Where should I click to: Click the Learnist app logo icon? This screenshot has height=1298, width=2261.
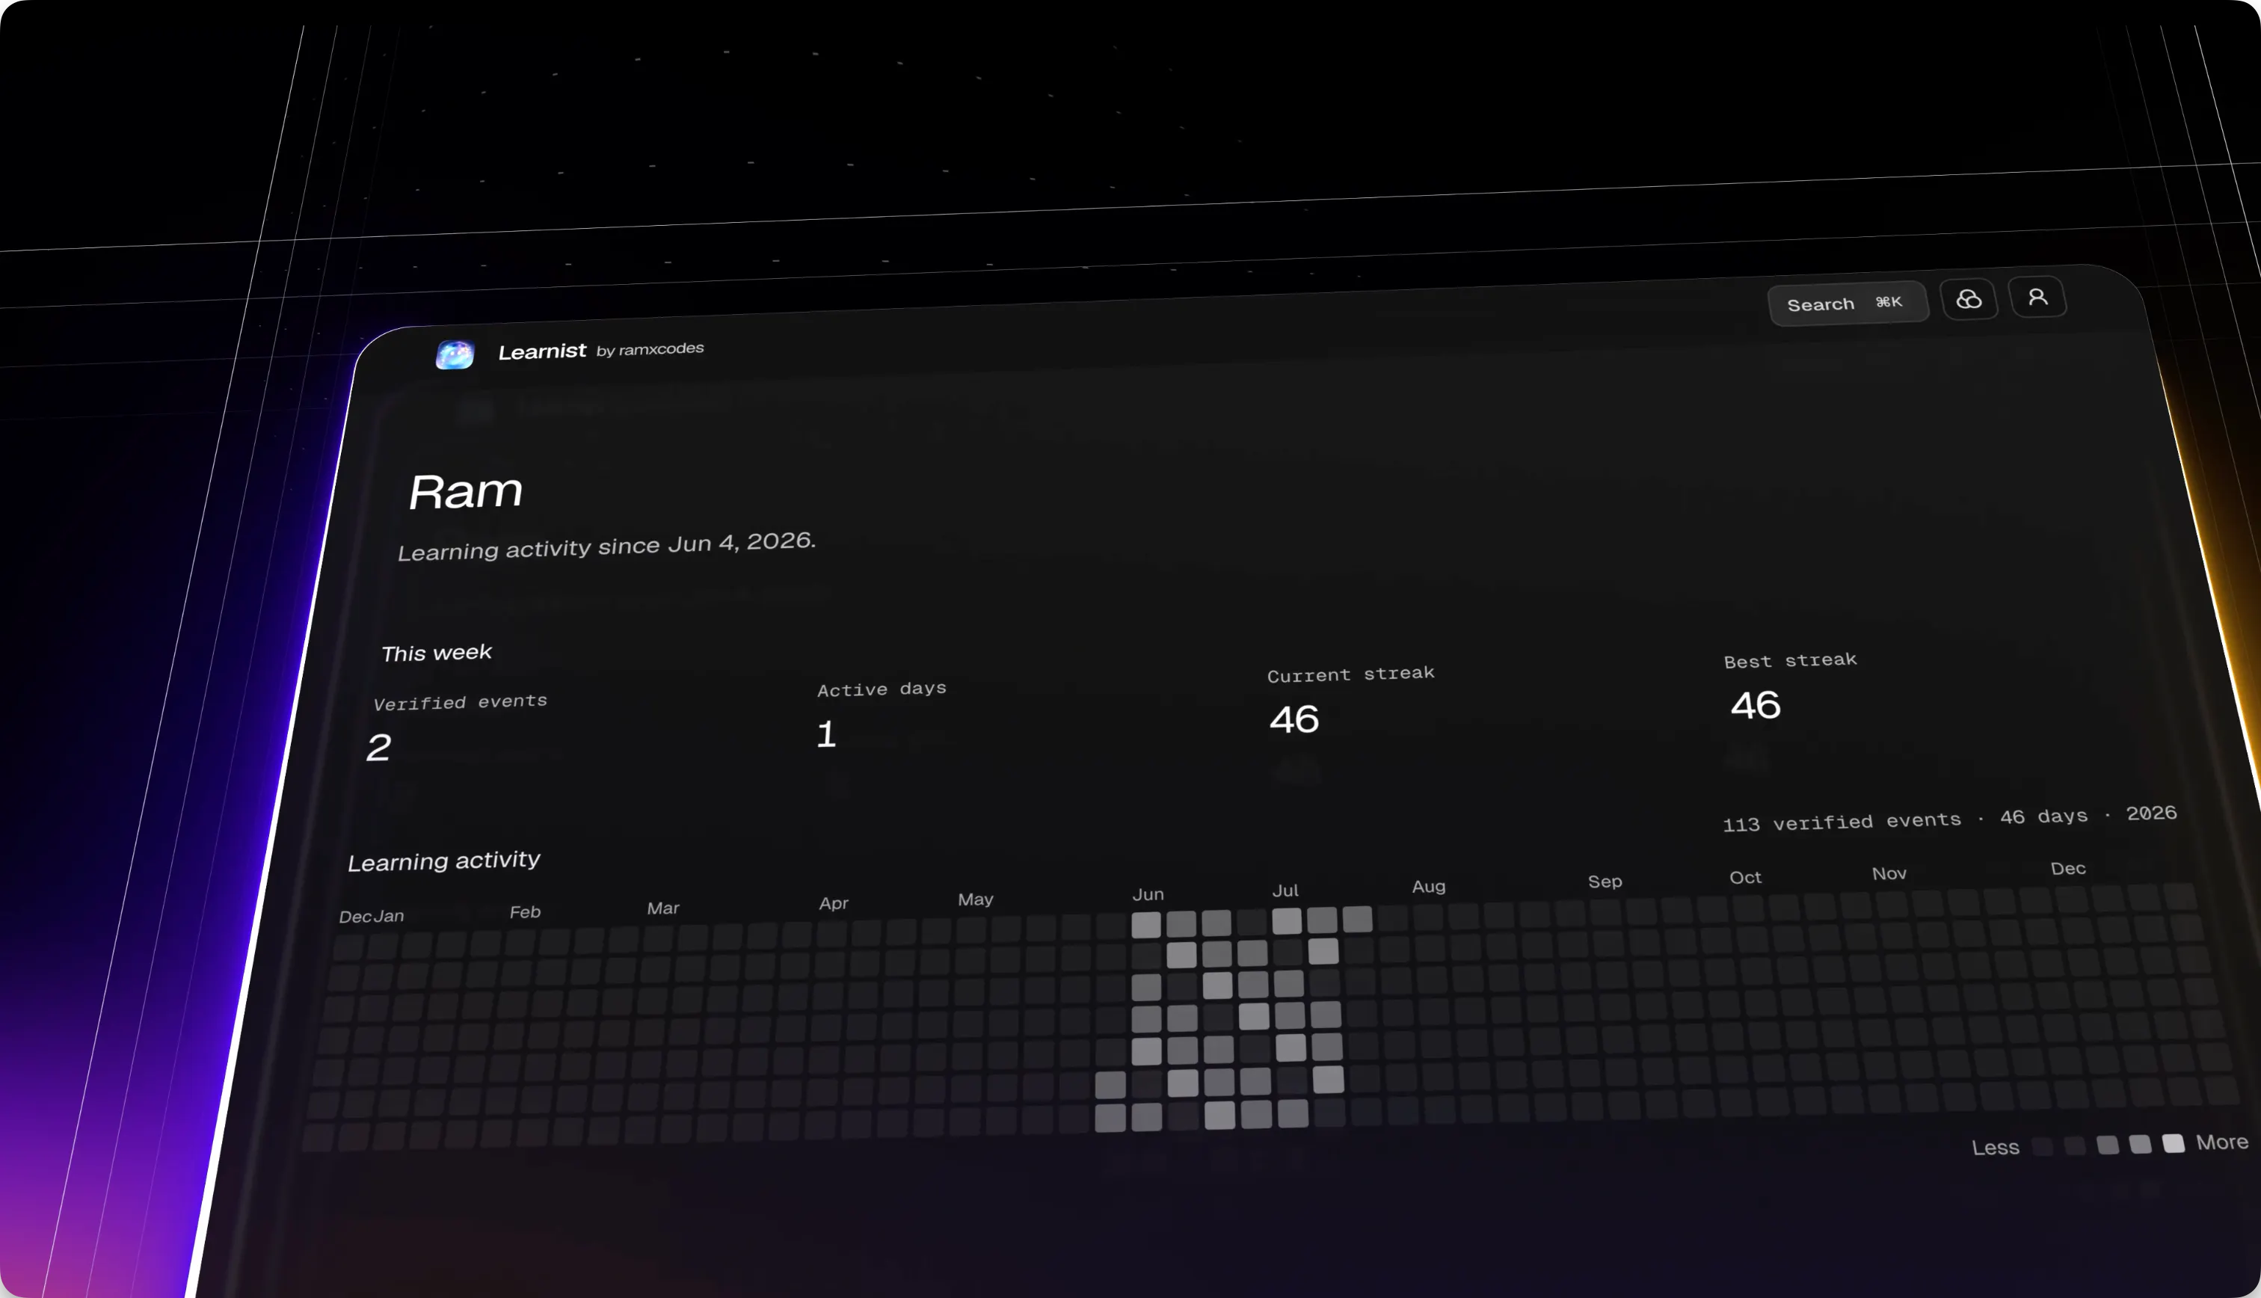point(455,354)
